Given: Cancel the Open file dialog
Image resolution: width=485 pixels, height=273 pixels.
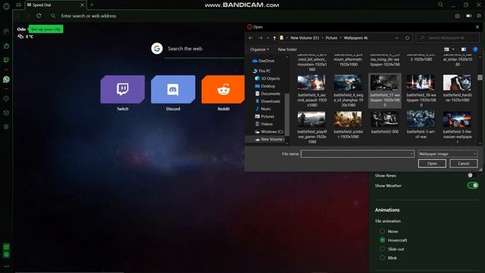Looking at the screenshot, I should 463,164.
